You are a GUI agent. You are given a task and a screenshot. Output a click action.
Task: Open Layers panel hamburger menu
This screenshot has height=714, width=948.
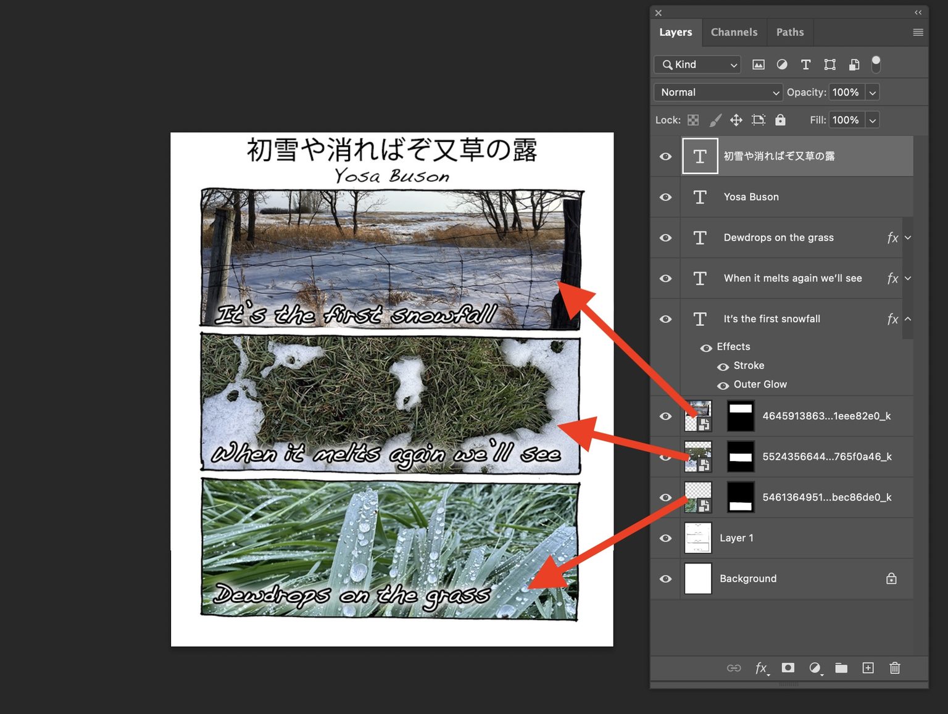pyautogui.click(x=918, y=32)
